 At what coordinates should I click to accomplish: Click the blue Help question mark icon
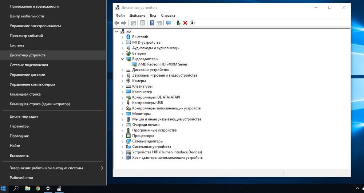coord(152,23)
